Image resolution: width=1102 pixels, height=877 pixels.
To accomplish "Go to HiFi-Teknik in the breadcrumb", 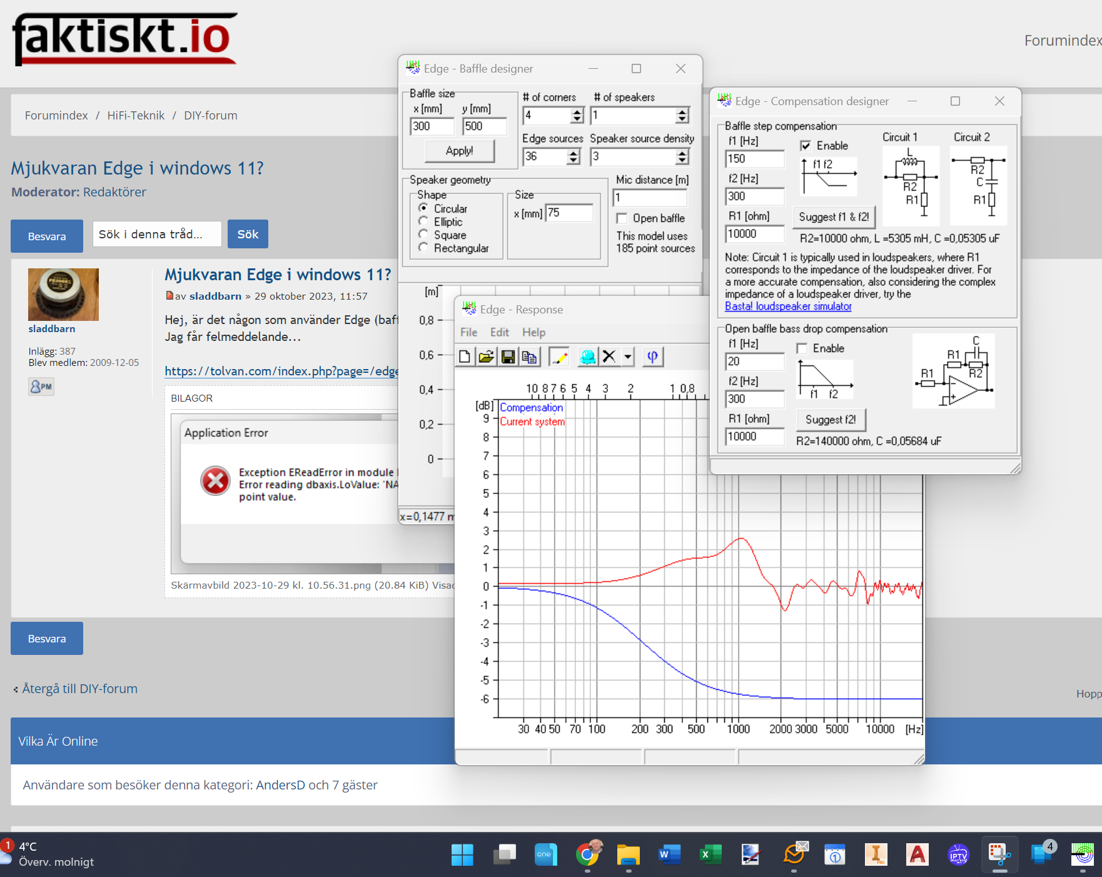I will coord(136,115).
